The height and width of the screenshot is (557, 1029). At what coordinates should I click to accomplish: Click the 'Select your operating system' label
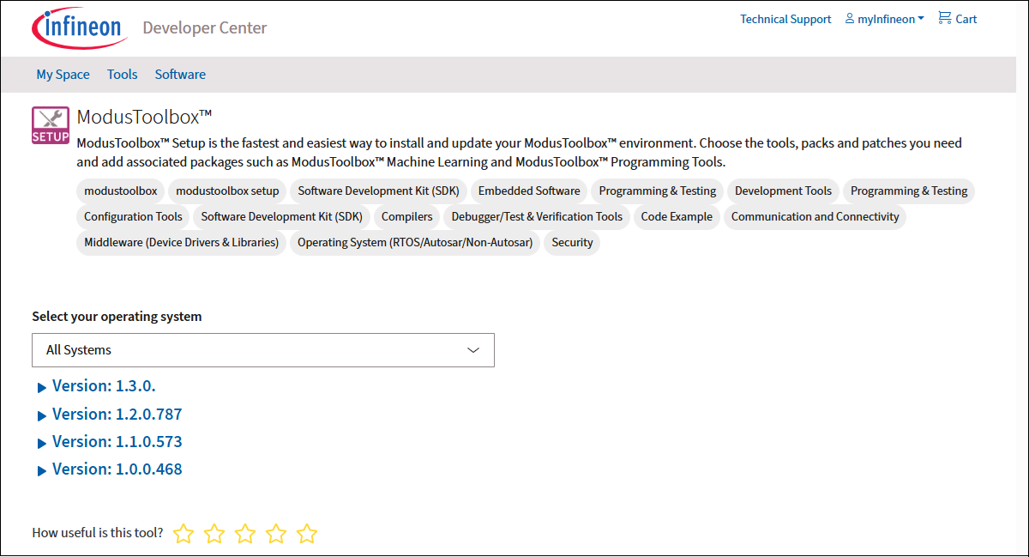point(117,316)
